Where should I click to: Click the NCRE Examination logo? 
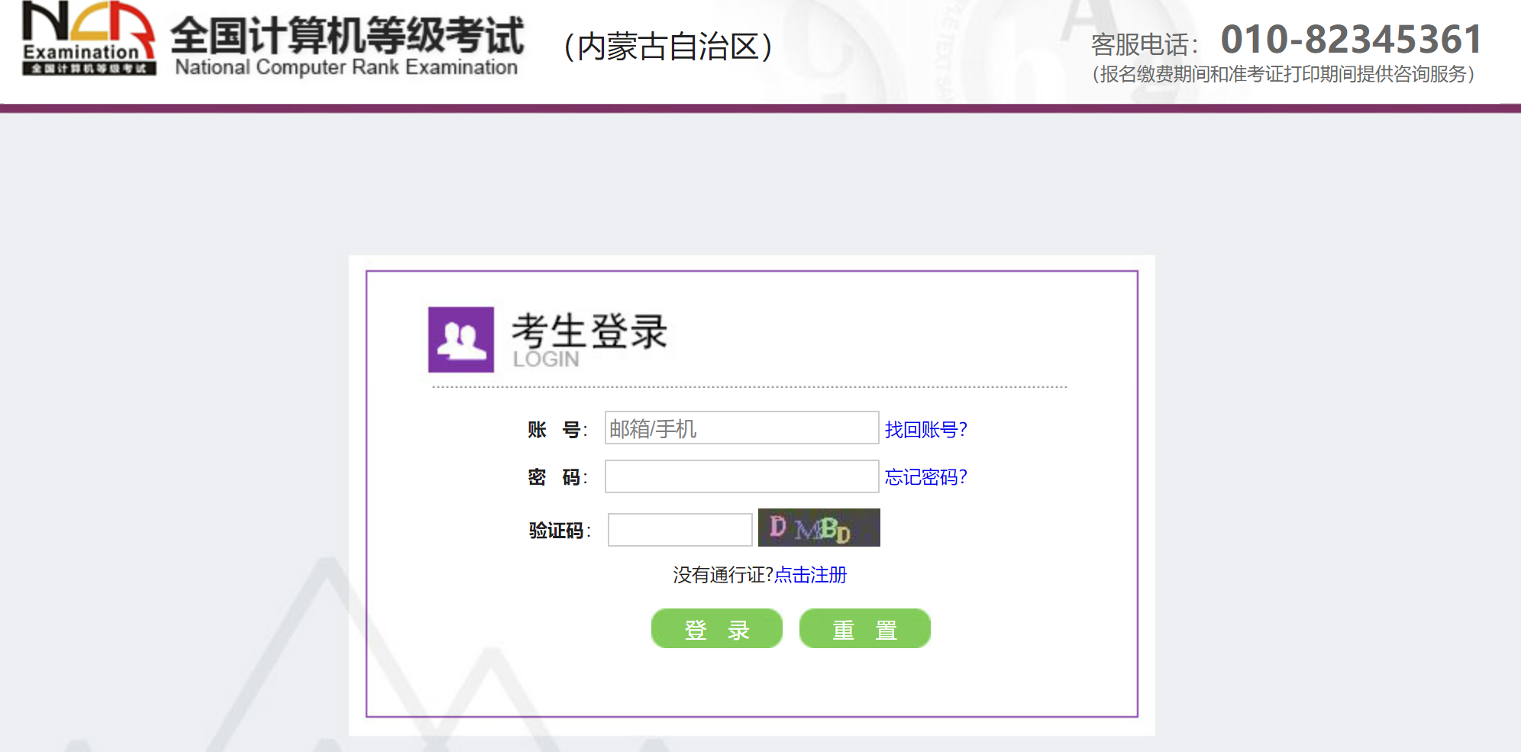point(89,38)
